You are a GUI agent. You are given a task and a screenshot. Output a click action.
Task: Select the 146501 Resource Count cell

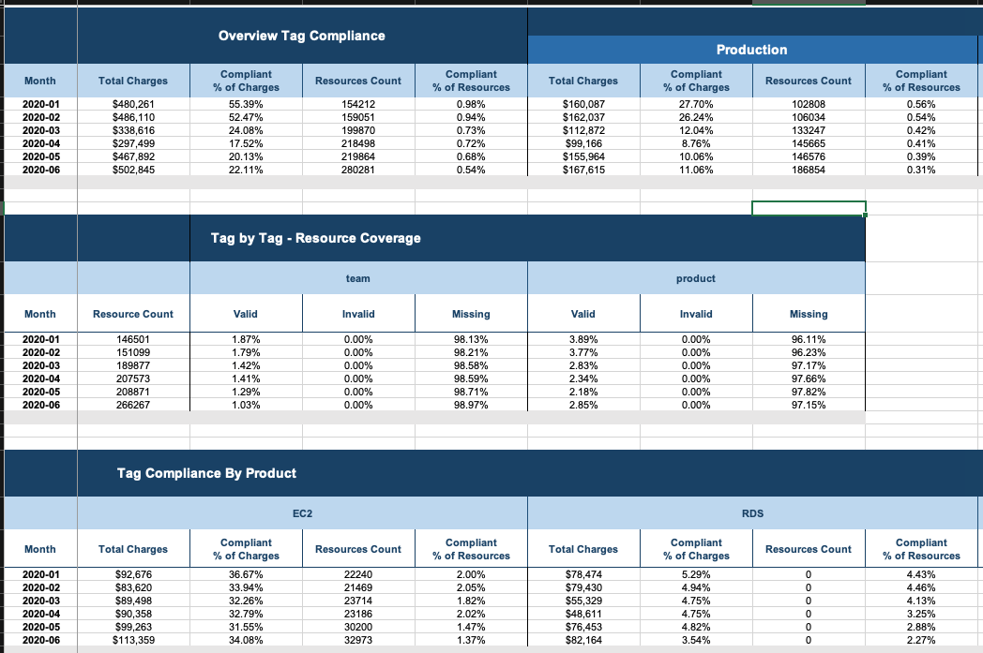pyautogui.click(x=132, y=340)
